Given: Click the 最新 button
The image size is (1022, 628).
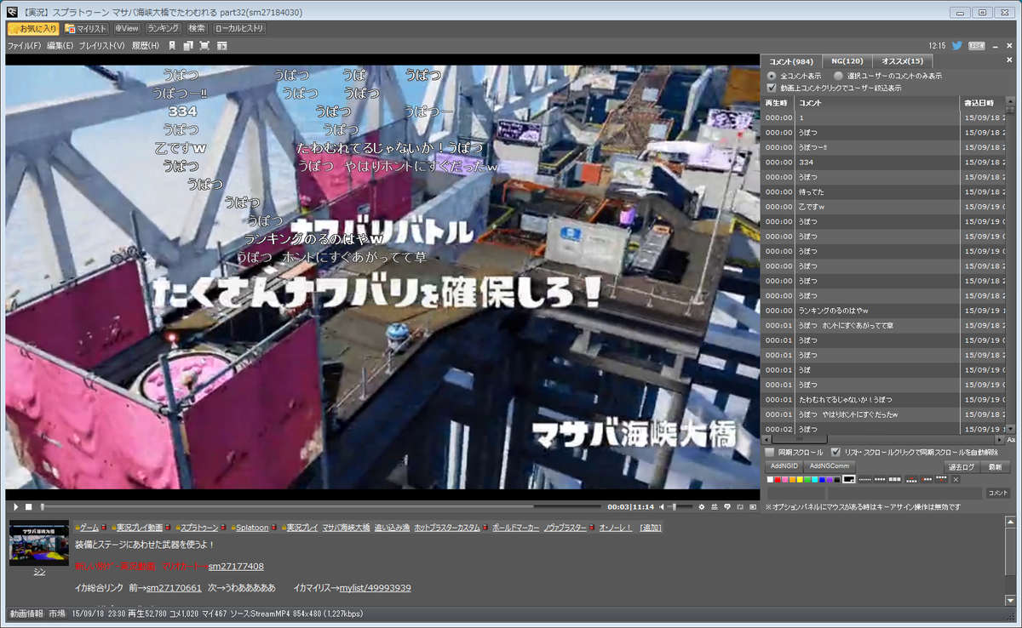Looking at the screenshot, I should [x=996, y=466].
